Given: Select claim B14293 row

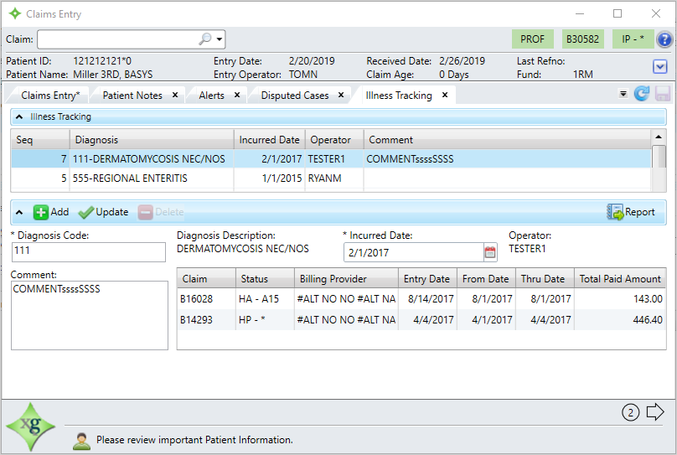Looking at the screenshot, I should click(421, 320).
